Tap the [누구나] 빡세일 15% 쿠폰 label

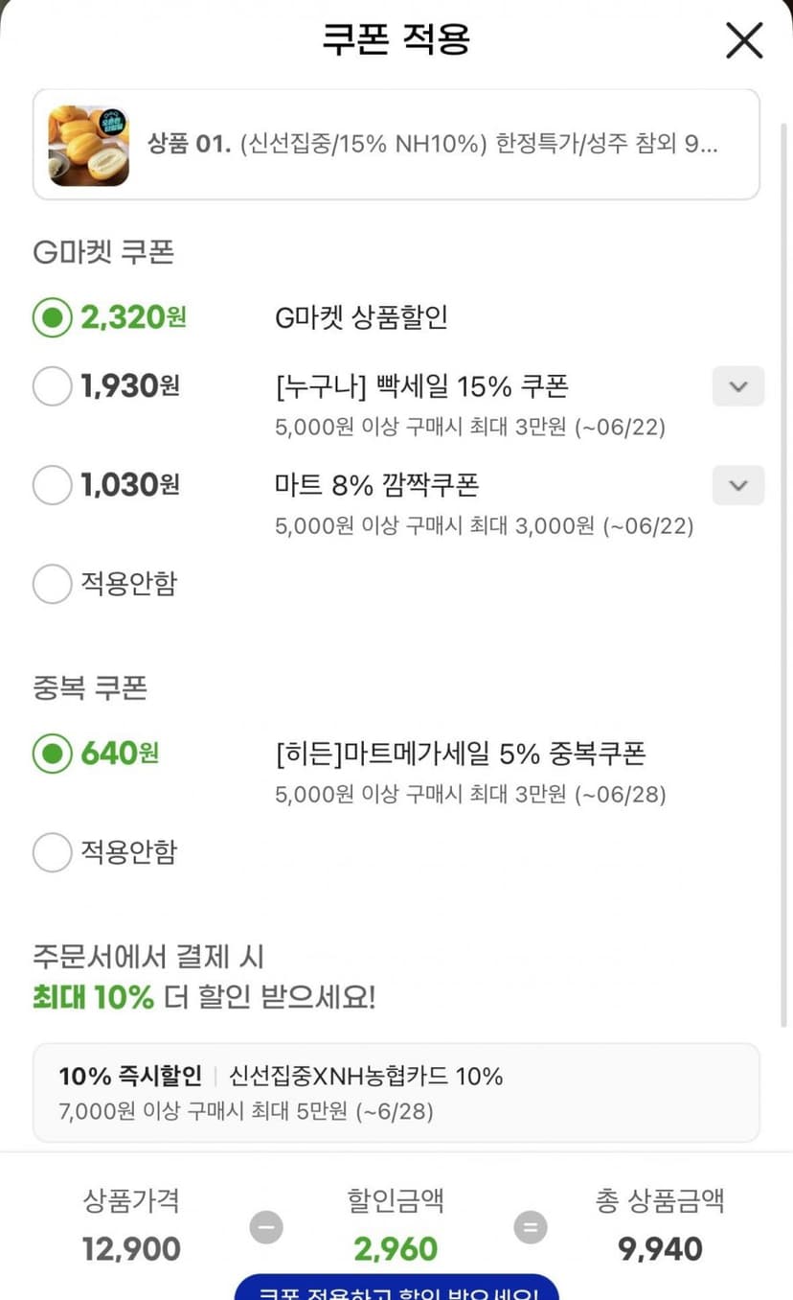tap(421, 386)
